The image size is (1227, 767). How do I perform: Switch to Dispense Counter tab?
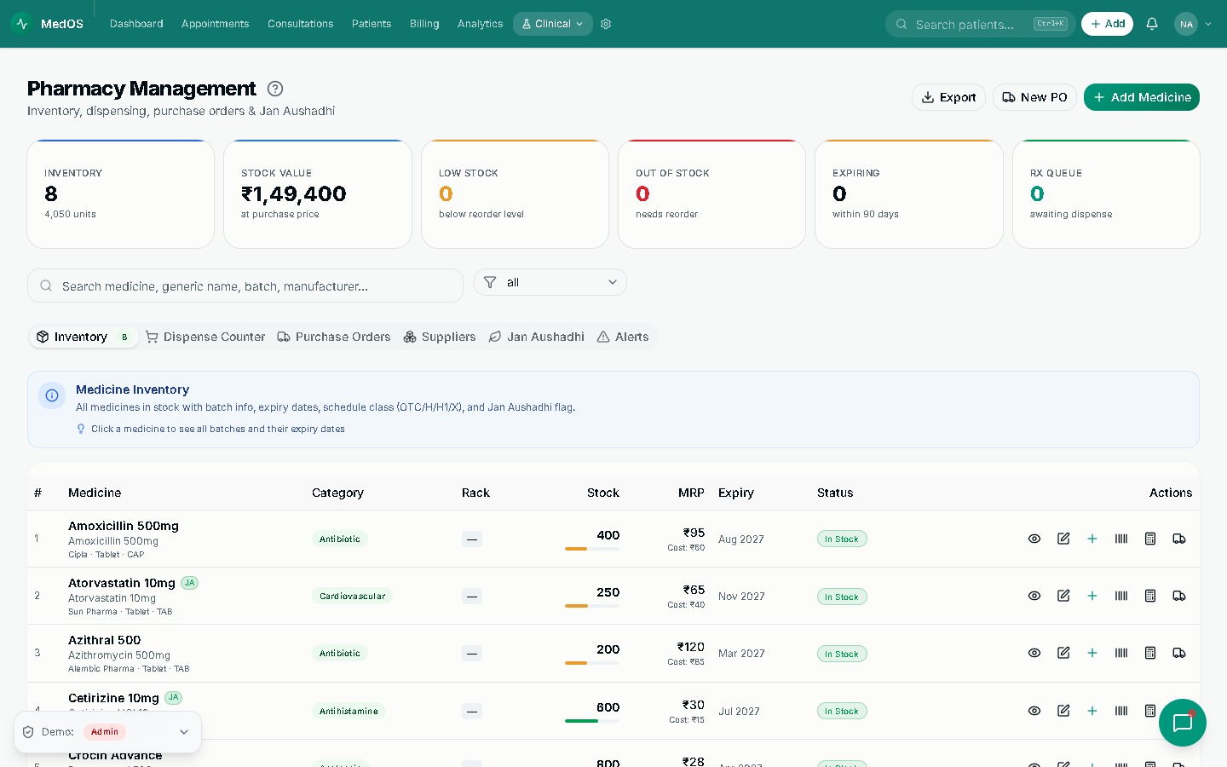pos(205,337)
